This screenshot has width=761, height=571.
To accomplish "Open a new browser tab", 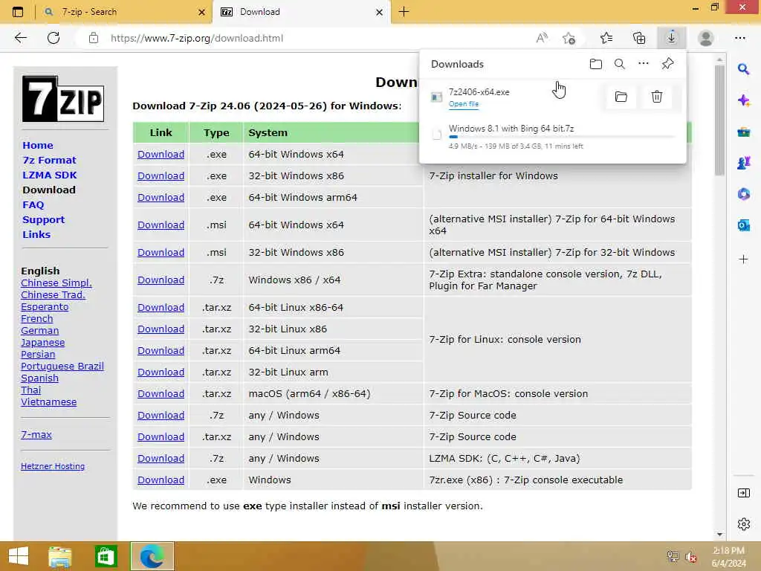I will (x=404, y=12).
